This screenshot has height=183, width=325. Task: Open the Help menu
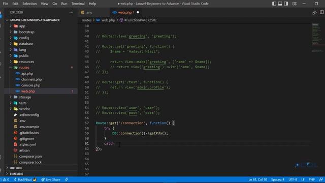point(92,4)
